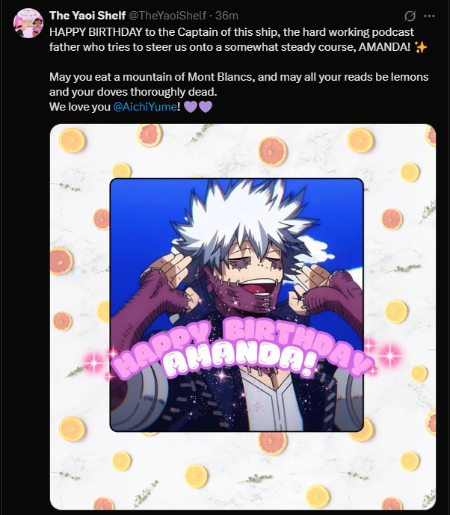Click the sparkles emoji after AMANDA
Image resolution: width=450 pixels, height=515 pixels.
click(421, 47)
